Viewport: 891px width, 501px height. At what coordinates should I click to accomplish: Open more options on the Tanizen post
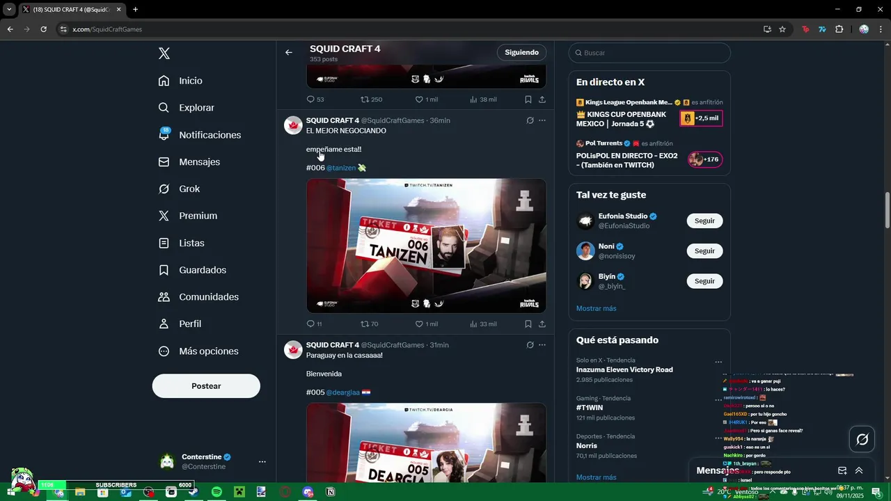[x=542, y=120]
